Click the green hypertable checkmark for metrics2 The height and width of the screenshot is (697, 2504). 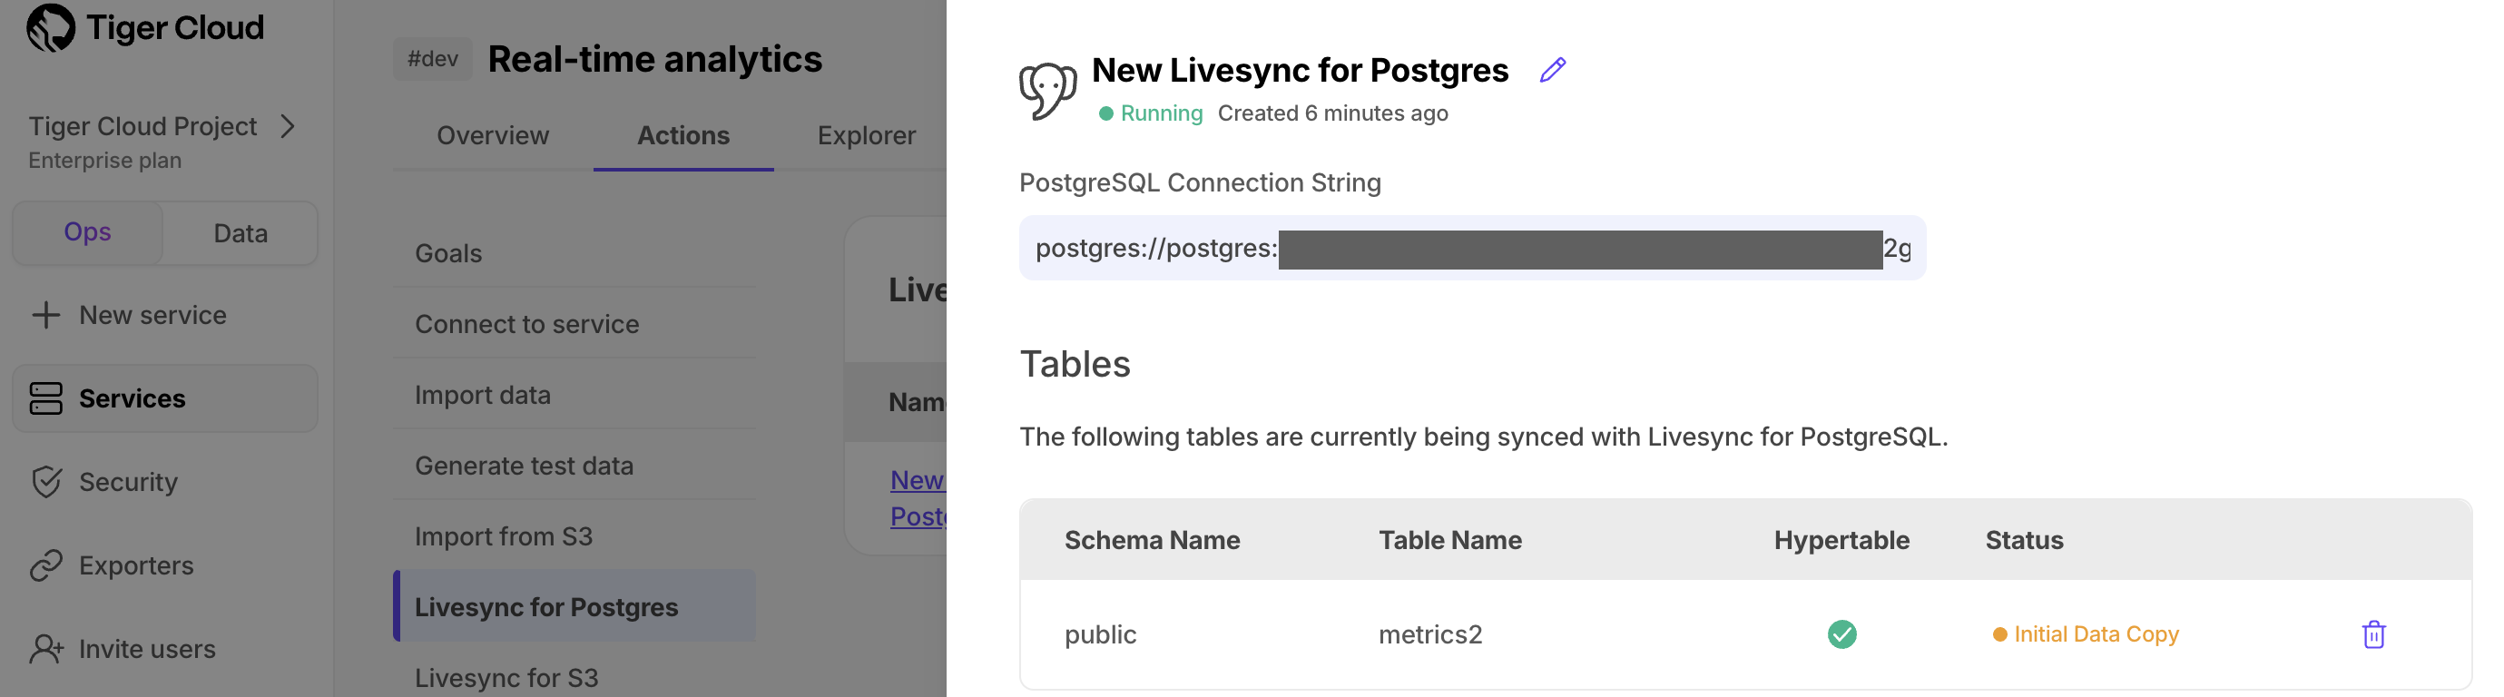coord(1841,633)
